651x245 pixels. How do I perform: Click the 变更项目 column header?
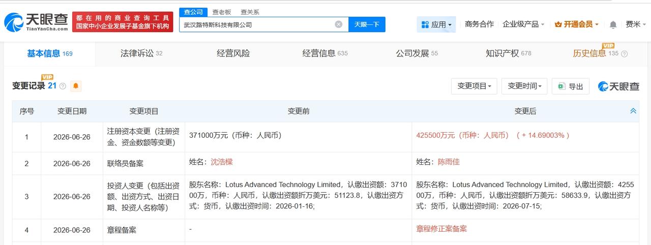pos(144,111)
